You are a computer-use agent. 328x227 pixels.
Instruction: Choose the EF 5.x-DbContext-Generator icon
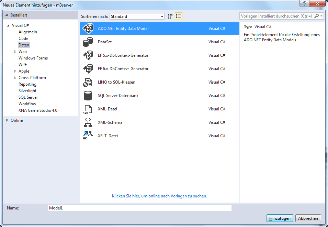click(88, 55)
